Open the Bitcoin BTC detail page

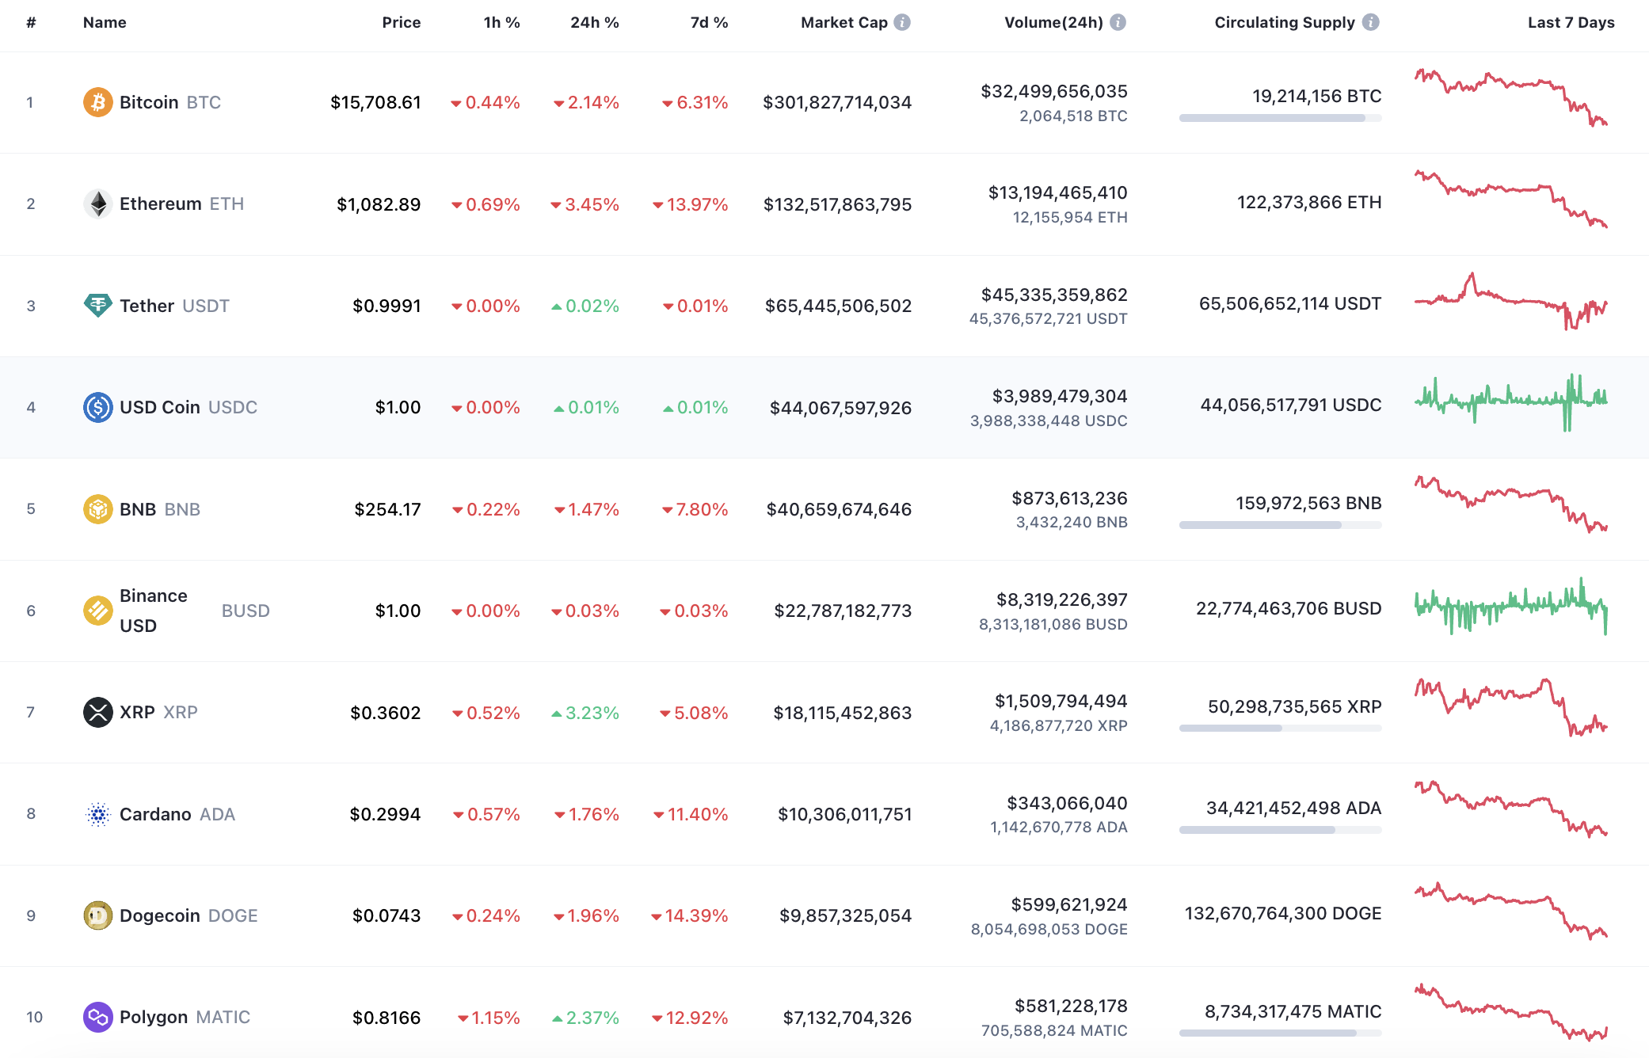tap(150, 101)
